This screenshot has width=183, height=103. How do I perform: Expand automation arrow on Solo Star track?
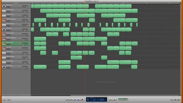[29, 49]
